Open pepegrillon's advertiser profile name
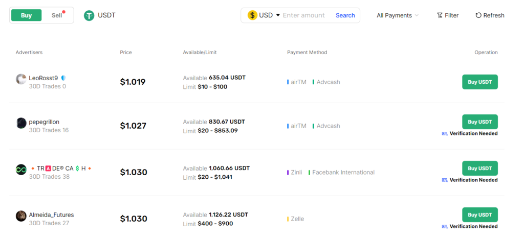The height and width of the screenshot is (238, 524). pyautogui.click(x=44, y=122)
